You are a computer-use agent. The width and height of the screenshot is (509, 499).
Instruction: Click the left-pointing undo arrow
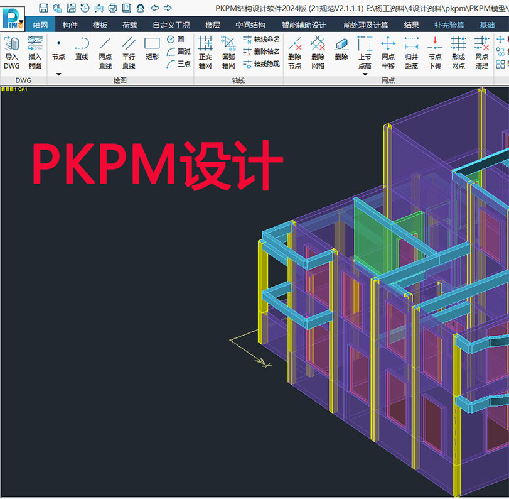pos(154,8)
